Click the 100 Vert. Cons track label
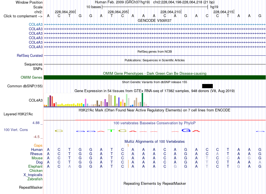 pos(16,130)
